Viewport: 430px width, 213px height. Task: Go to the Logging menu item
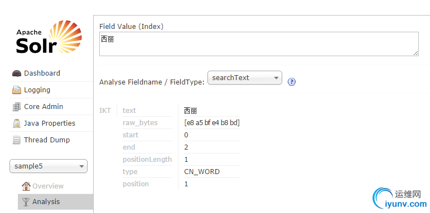point(37,90)
